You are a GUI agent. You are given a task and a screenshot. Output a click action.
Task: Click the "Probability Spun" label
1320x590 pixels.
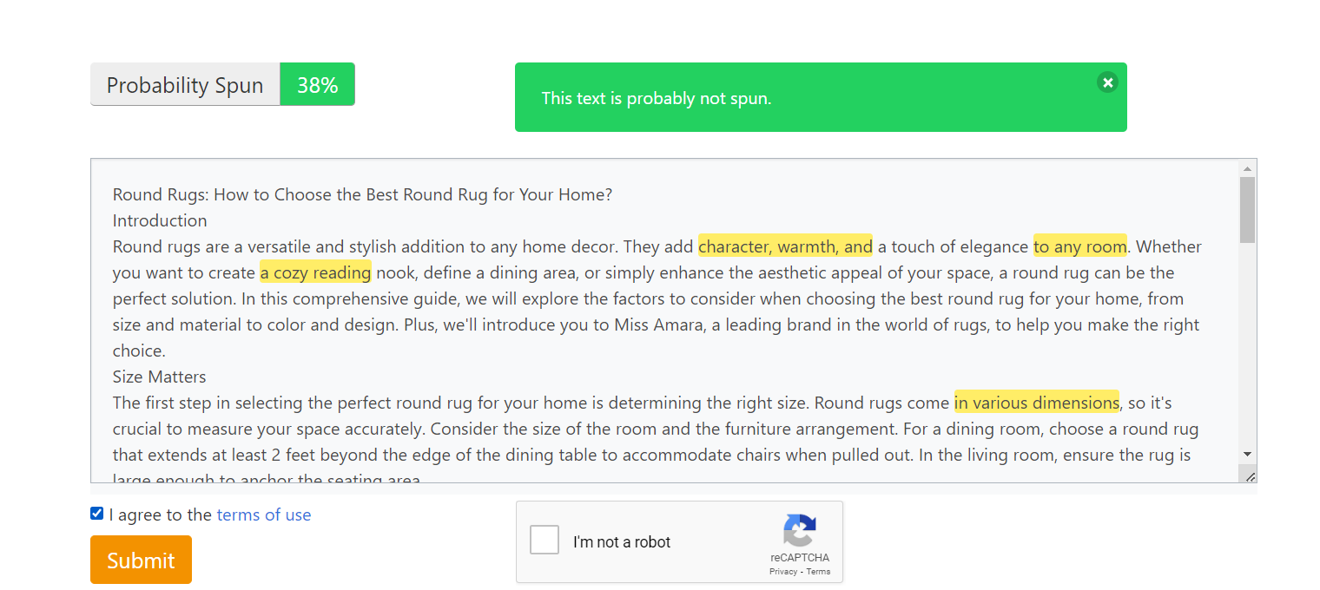click(185, 85)
